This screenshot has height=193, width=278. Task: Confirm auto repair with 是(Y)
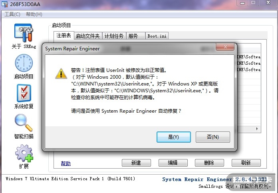pos(174,137)
